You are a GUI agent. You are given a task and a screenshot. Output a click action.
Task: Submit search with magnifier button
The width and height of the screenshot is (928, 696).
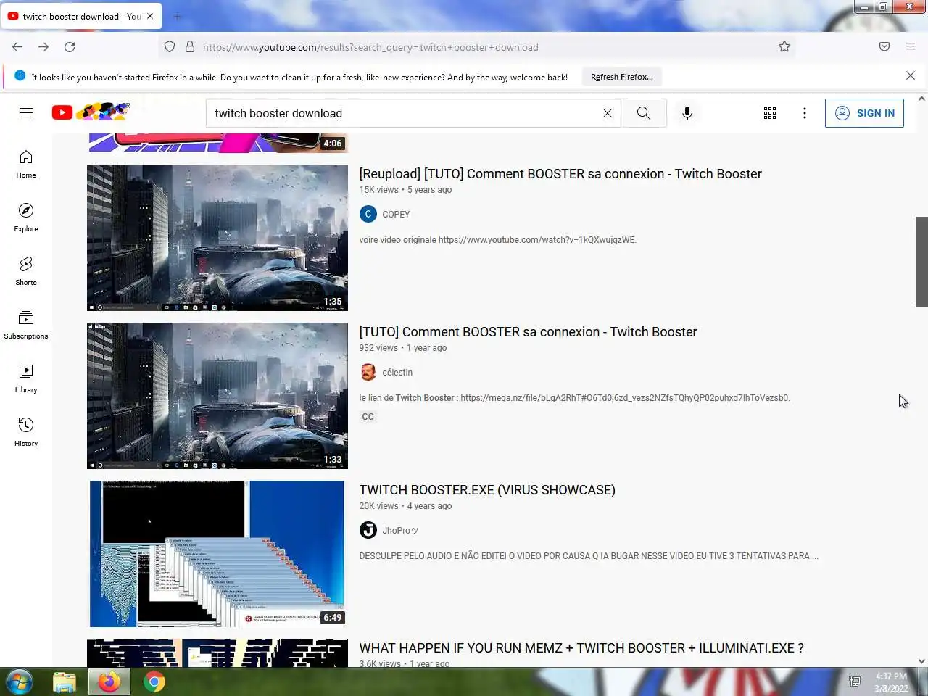pyautogui.click(x=644, y=113)
